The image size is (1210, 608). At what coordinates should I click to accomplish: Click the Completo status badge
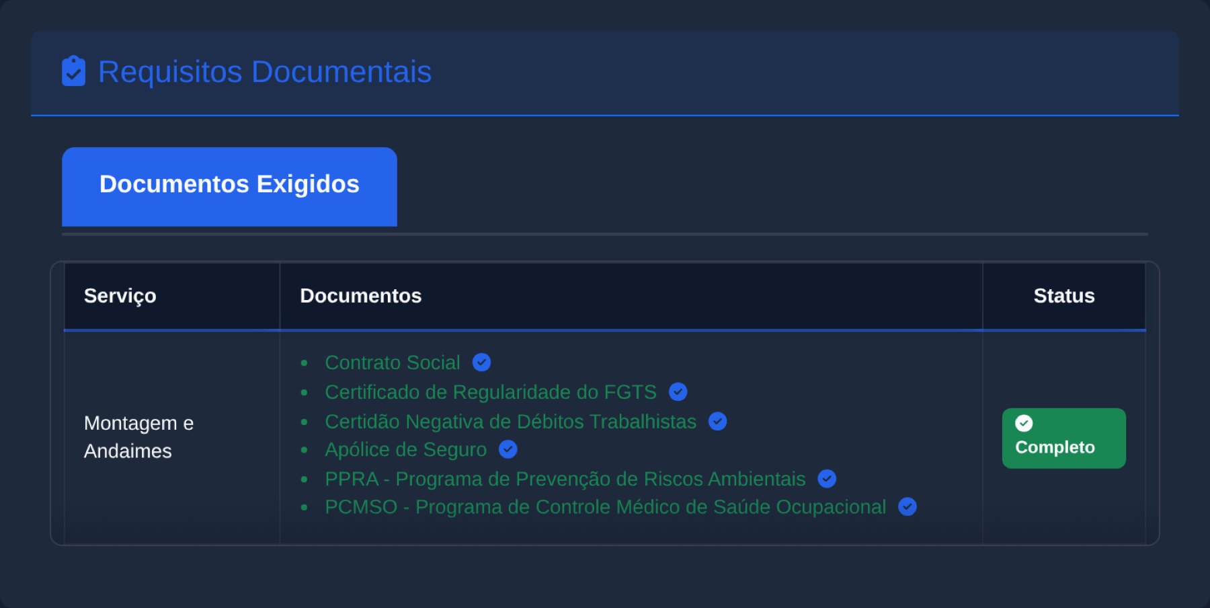coord(1064,439)
